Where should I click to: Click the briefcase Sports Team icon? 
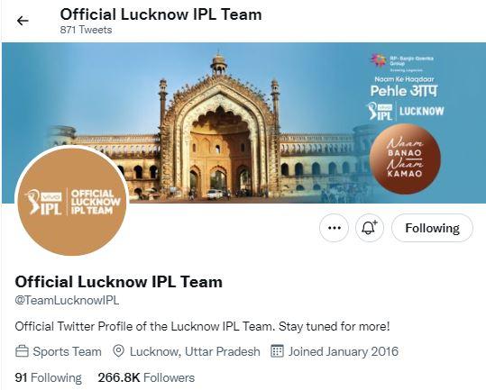pyautogui.click(x=22, y=351)
